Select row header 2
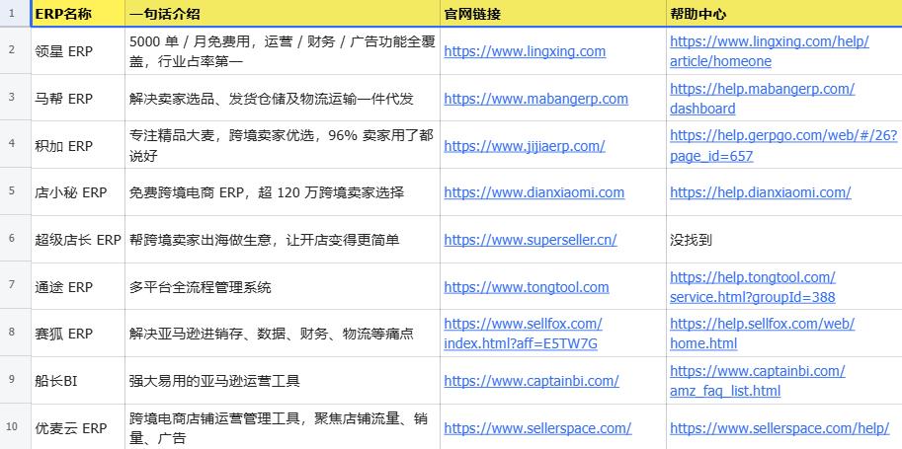Screen dimensions: 902x449 [15, 50]
